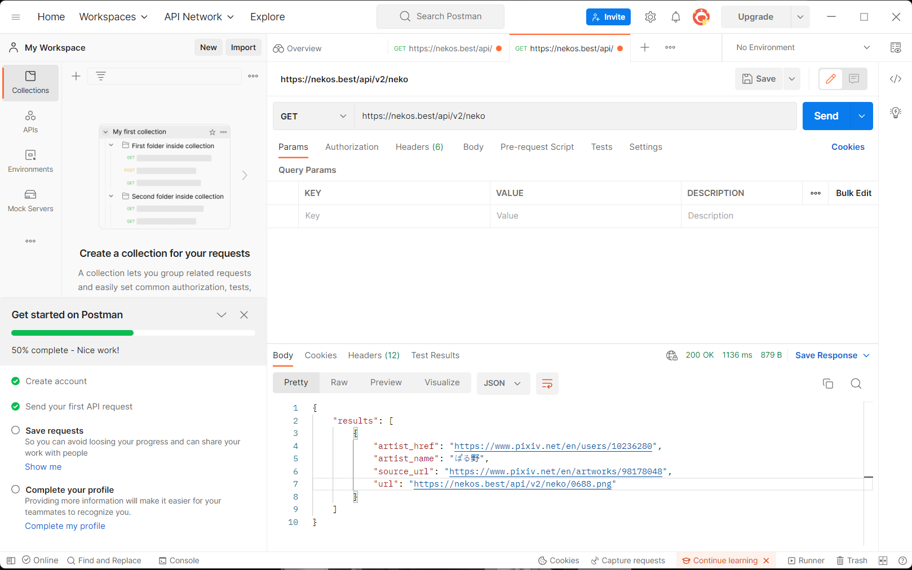This screenshot has height=570, width=912.
Task: Copy the response body
Action: tap(827, 384)
